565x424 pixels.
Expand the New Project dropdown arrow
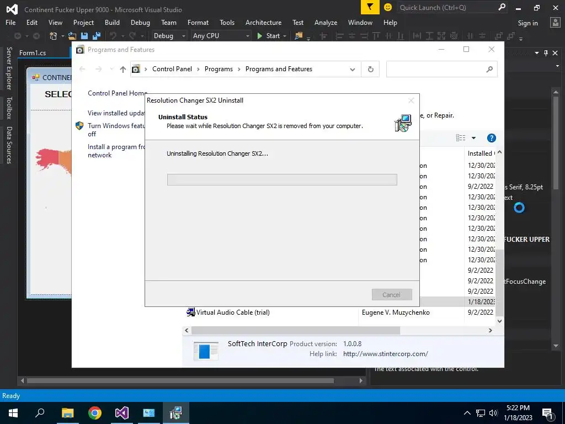62,36
